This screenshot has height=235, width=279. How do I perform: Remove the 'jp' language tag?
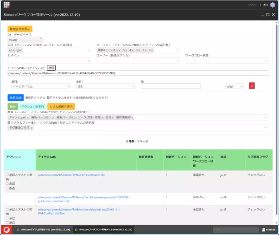tap(22, 50)
